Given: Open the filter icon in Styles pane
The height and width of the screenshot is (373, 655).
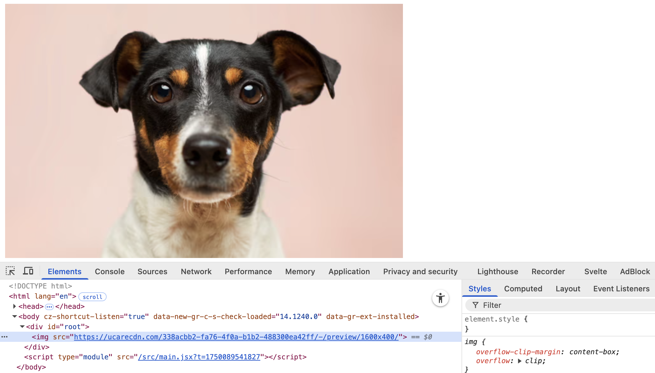Looking at the screenshot, I should pos(475,305).
